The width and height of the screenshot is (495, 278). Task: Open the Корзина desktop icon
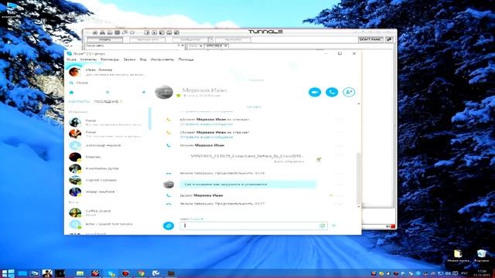[481, 256]
